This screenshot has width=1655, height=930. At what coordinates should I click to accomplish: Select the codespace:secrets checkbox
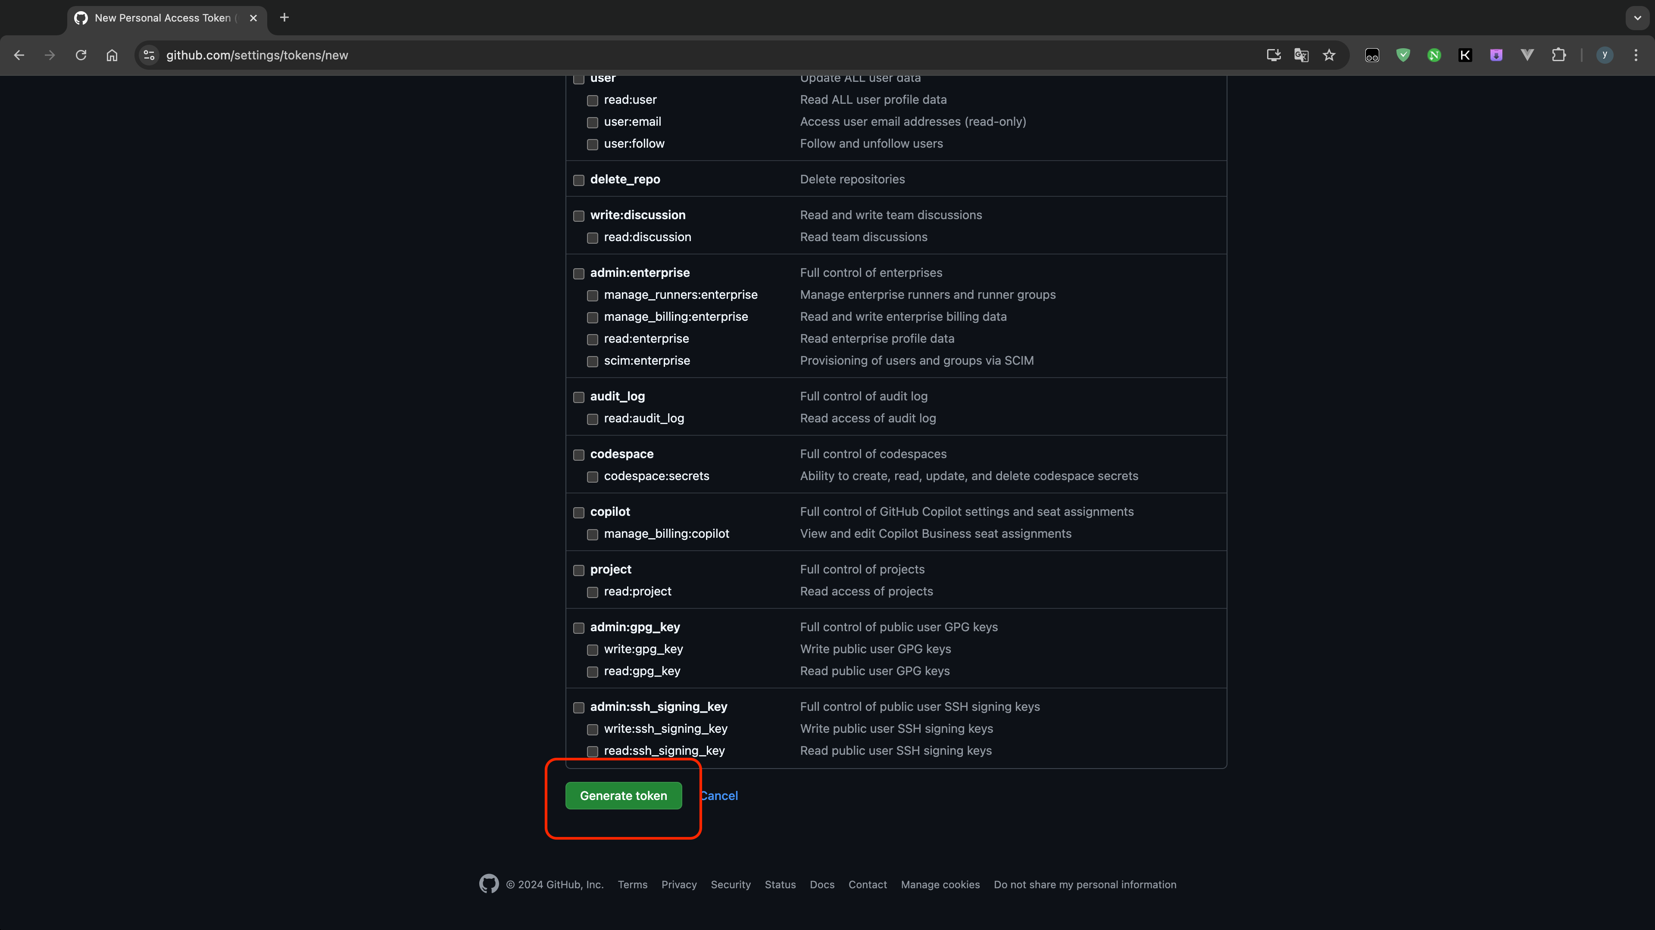(592, 477)
